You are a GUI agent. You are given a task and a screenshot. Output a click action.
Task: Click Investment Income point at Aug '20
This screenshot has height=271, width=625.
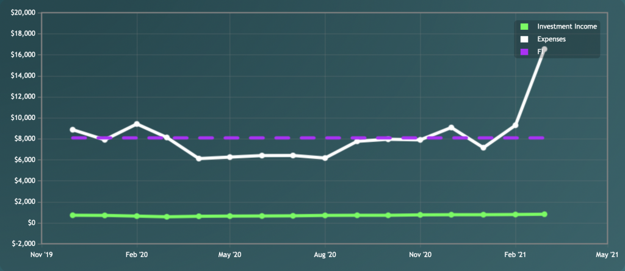click(x=325, y=216)
